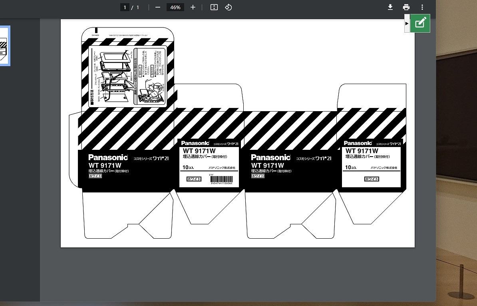This screenshot has height=306, width=477.
Task: Click the current page number field
Action: (x=125, y=7)
